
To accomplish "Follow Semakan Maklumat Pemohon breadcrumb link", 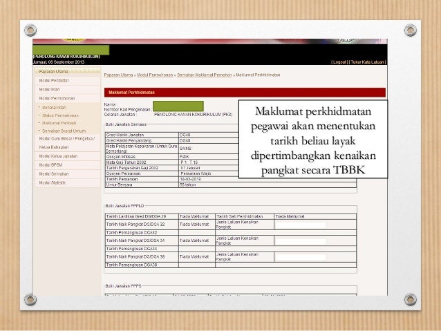I will click(205, 75).
